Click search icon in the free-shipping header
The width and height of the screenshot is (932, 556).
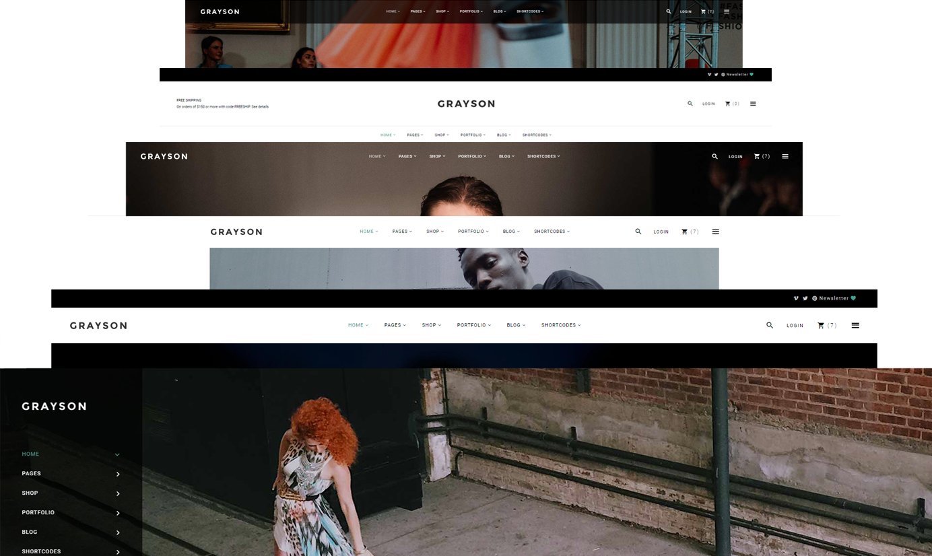pyautogui.click(x=690, y=104)
